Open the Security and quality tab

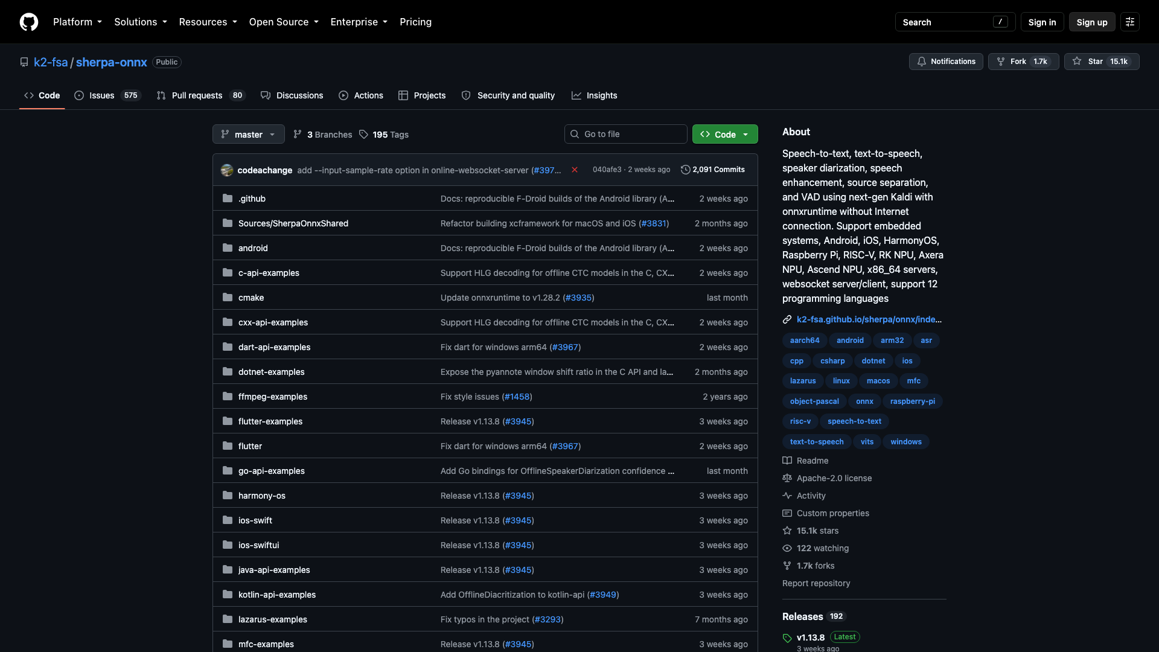[x=508, y=95]
